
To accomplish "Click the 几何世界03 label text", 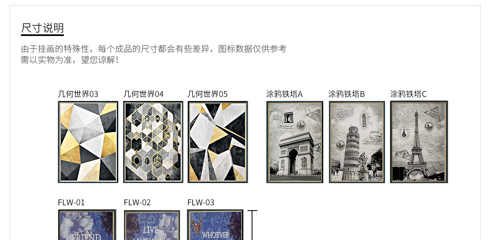I will (78, 94).
